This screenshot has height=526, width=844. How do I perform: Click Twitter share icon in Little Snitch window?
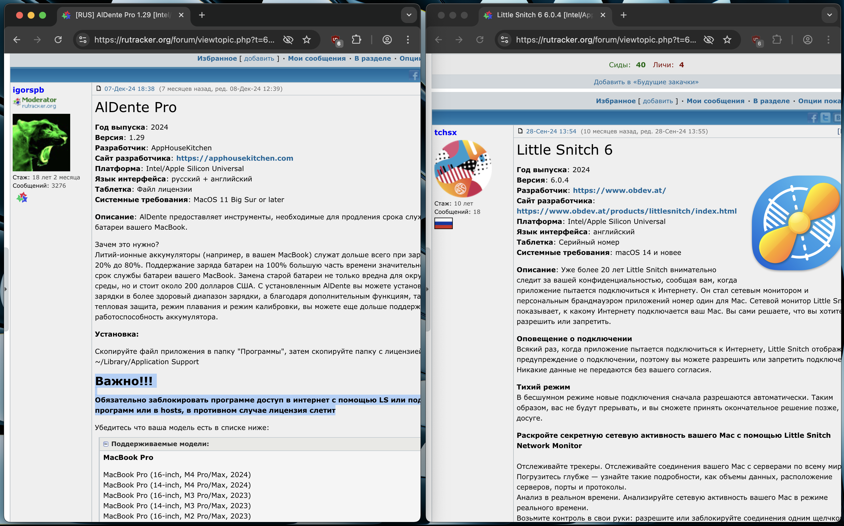(826, 118)
